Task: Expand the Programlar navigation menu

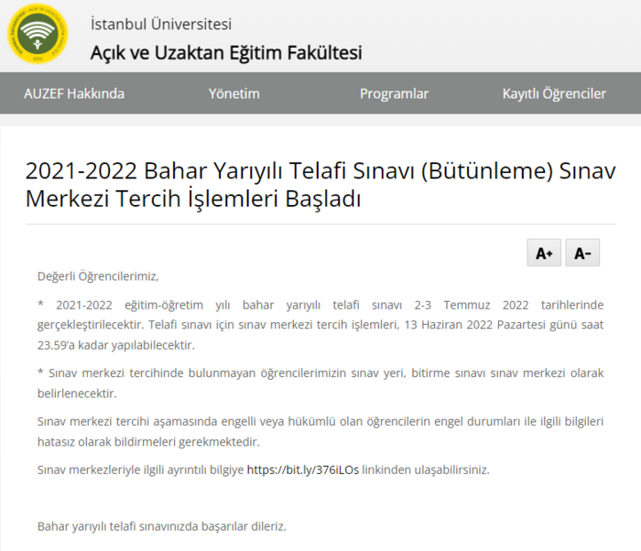Action: click(x=394, y=93)
